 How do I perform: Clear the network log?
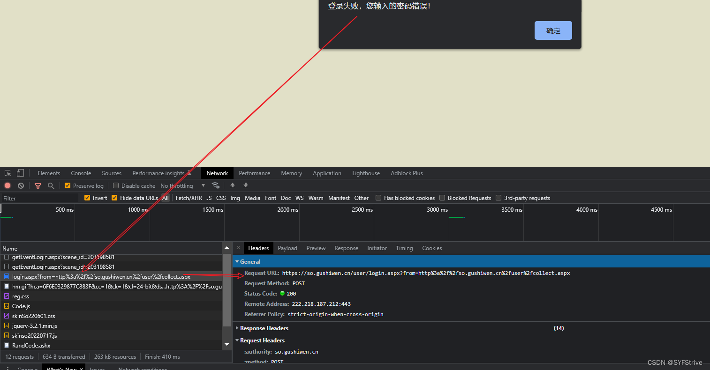coord(21,185)
